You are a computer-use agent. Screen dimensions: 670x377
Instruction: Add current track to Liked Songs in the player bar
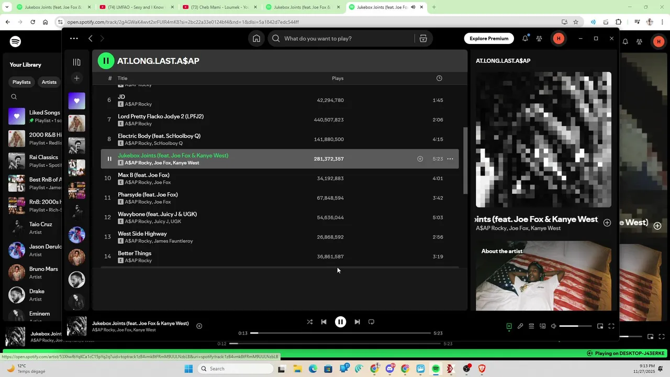tap(199, 326)
